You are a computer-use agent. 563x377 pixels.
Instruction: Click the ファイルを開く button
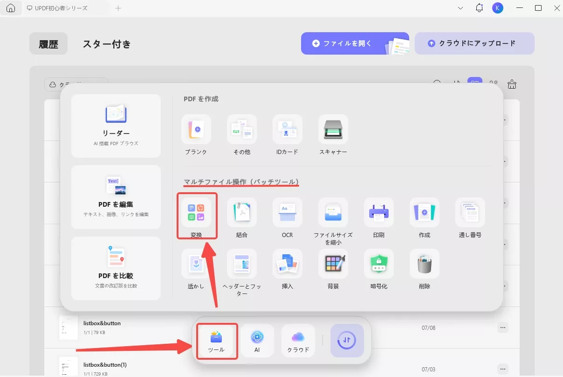tap(355, 43)
